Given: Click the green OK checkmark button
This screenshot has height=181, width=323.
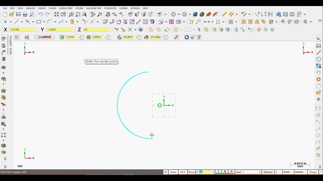Looking at the screenshot, I should click(193, 37).
